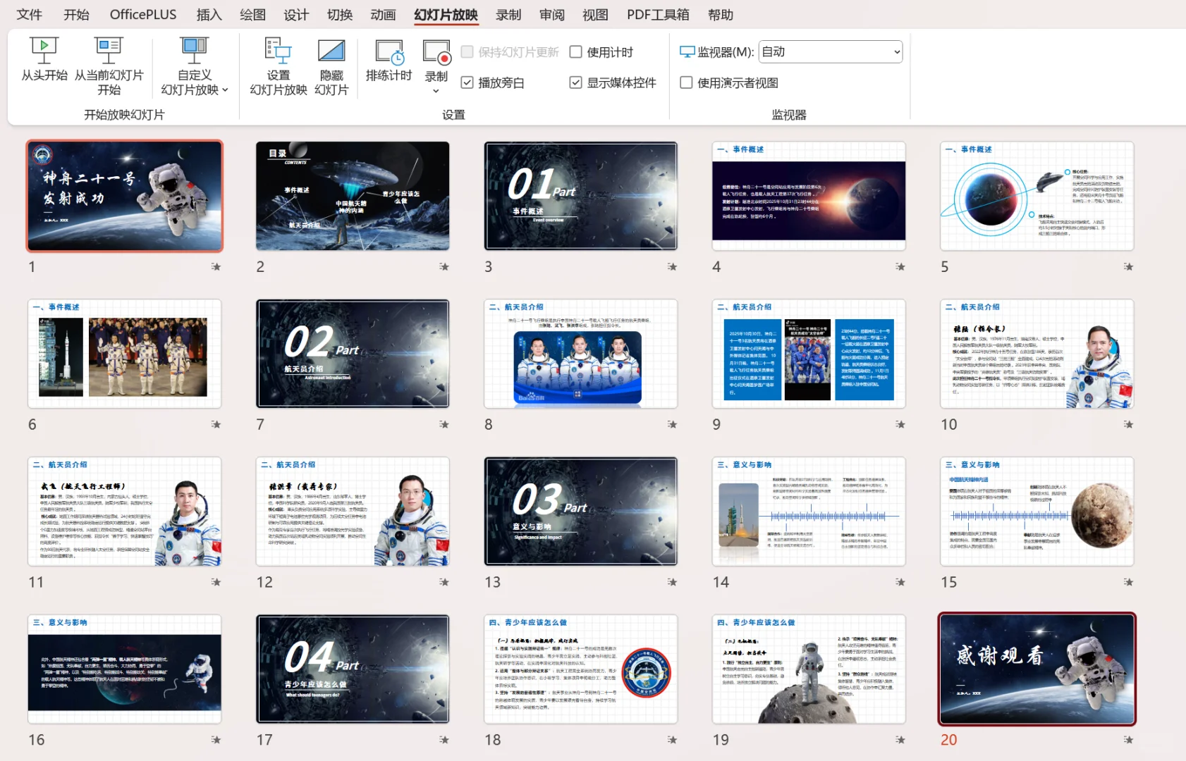Expand arrow beneath 录制 button
Image resolution: width=1186 pixels, height=761 pixels.
(x=436, y=91)
